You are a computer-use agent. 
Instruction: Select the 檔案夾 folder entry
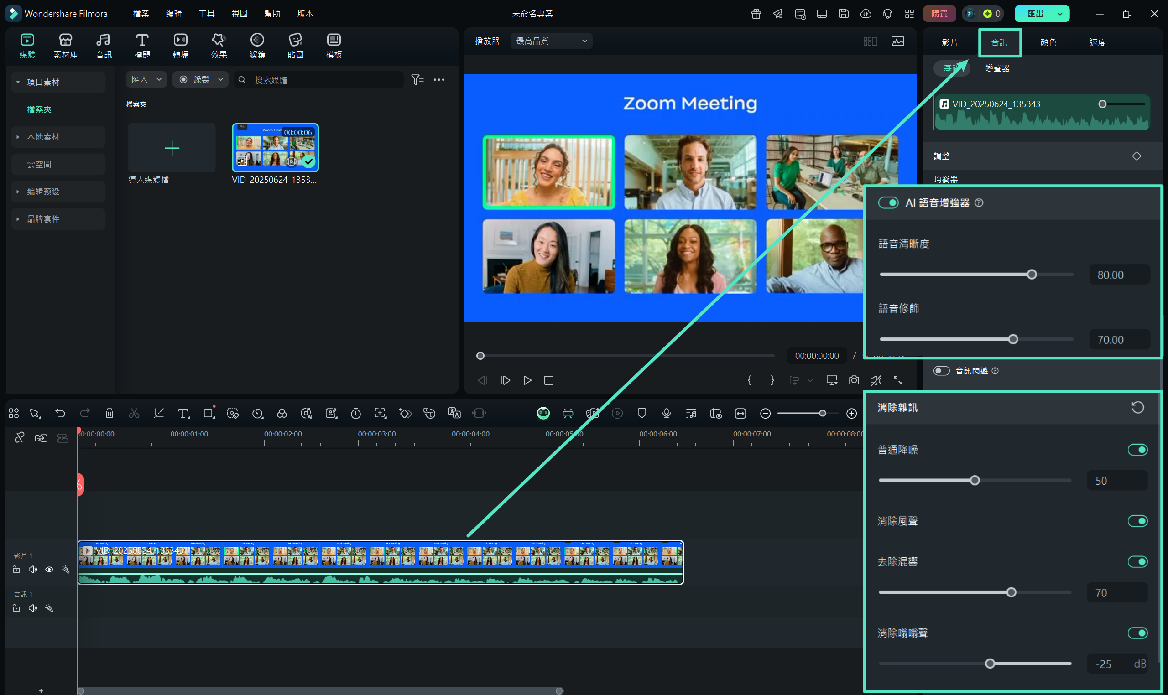(x=39, y=109)
